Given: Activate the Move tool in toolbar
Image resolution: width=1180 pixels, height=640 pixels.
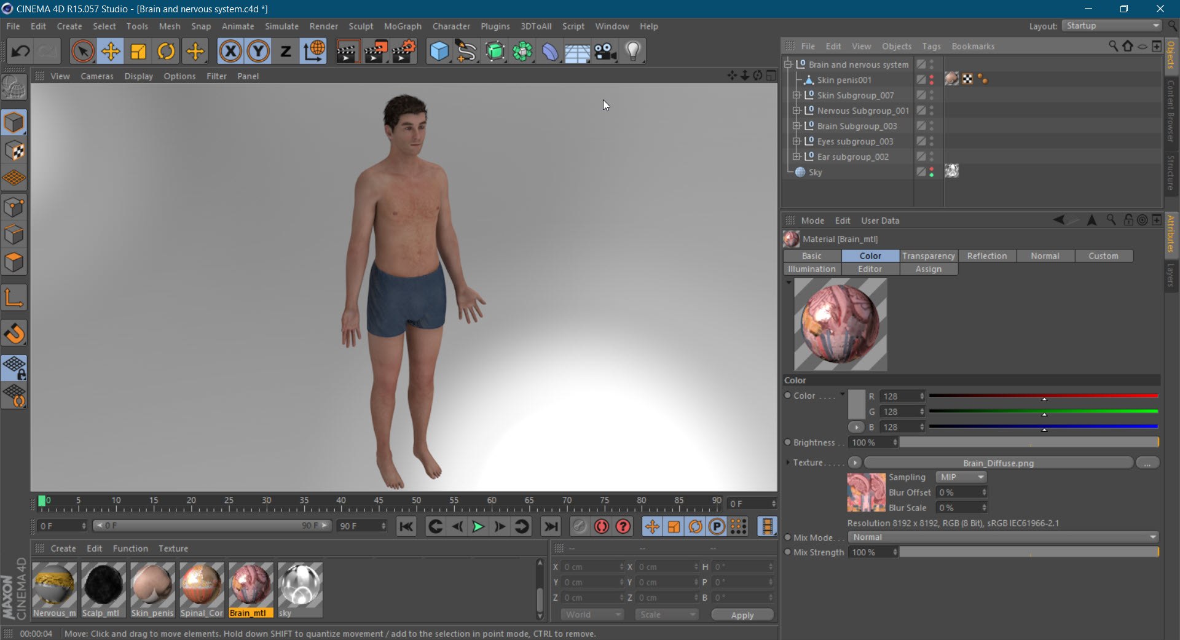Looking at the screenshot, I should pos(111,51).
